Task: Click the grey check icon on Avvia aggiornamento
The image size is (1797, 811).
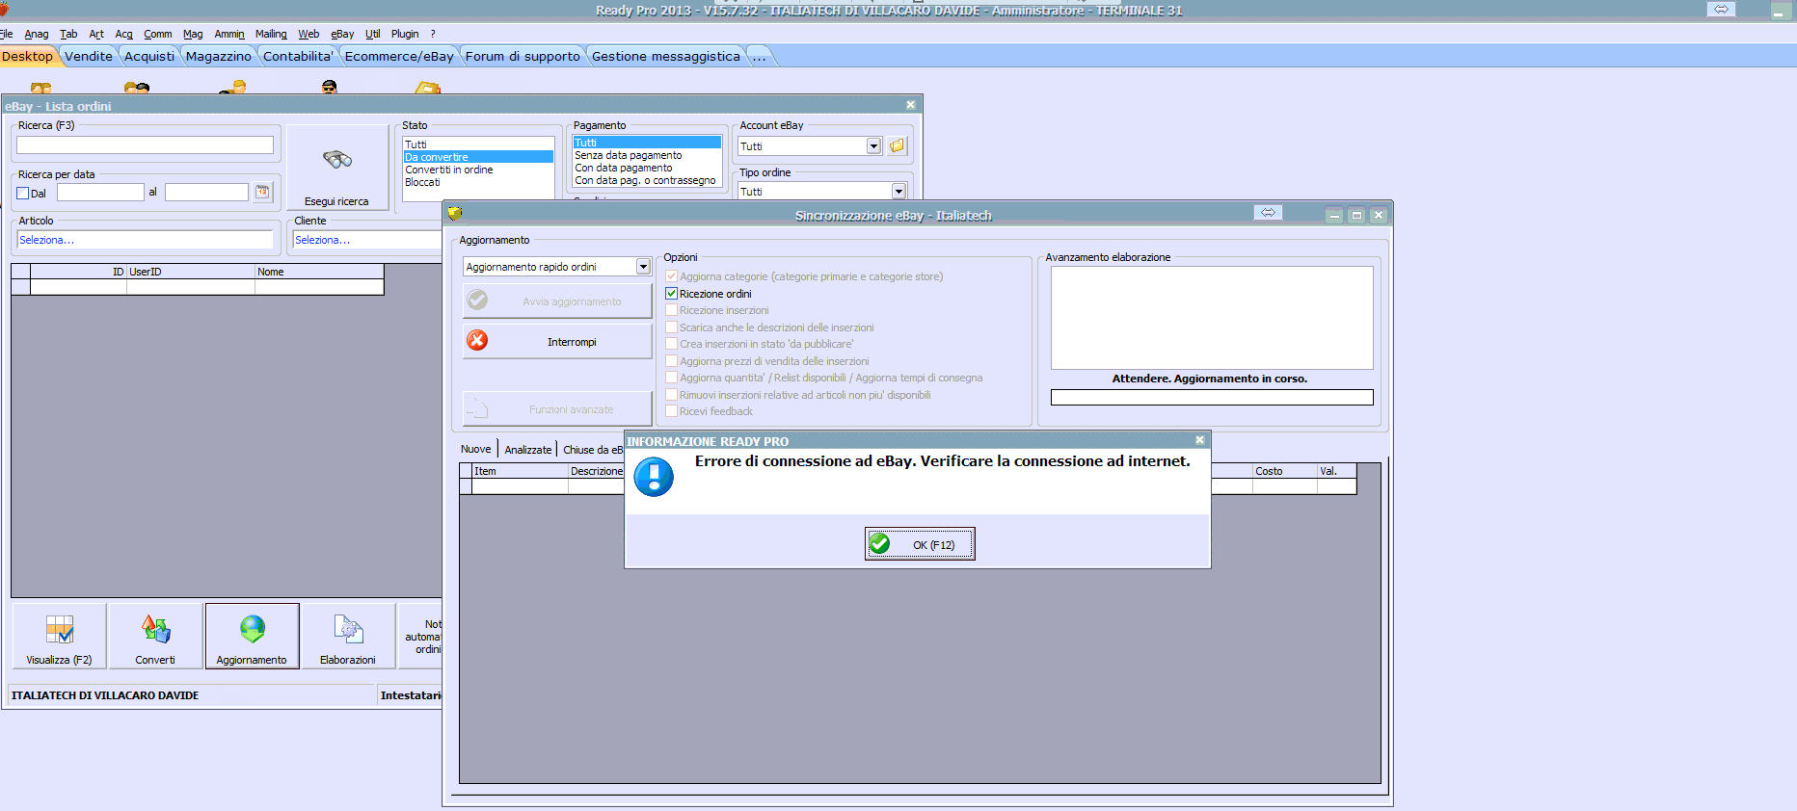Action: tap(477, 301)
